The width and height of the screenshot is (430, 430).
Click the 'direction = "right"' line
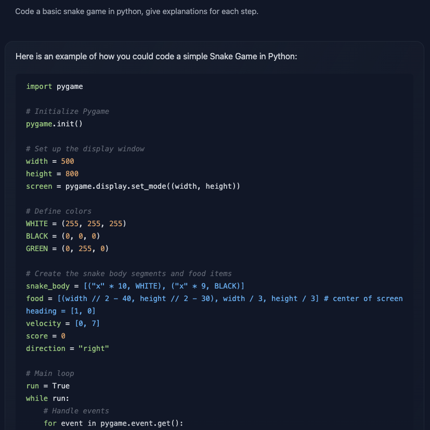[x=68, y=348]
